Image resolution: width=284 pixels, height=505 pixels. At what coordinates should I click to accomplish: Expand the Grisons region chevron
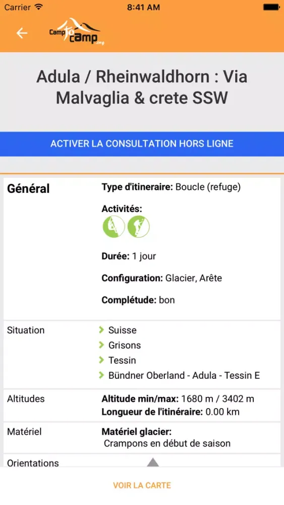click(x=101, y=345)
